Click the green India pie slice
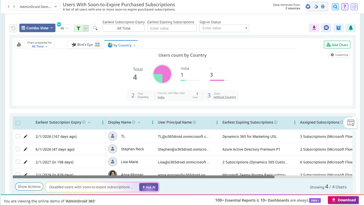 (x=158, y=78)
